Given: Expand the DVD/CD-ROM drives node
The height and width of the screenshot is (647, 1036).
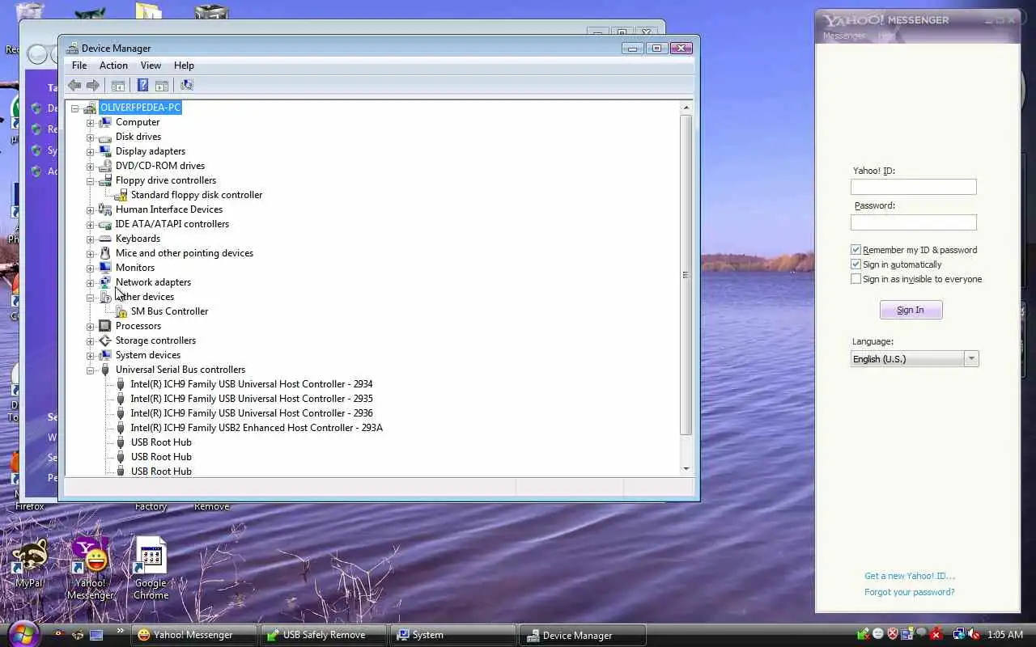Looking at the screenshot, I should 91,167.
